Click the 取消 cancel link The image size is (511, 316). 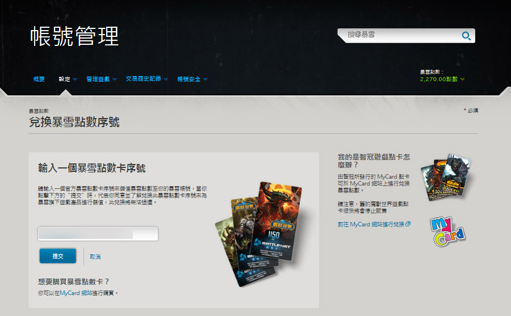pyautogui.click(x=95, y=256)
